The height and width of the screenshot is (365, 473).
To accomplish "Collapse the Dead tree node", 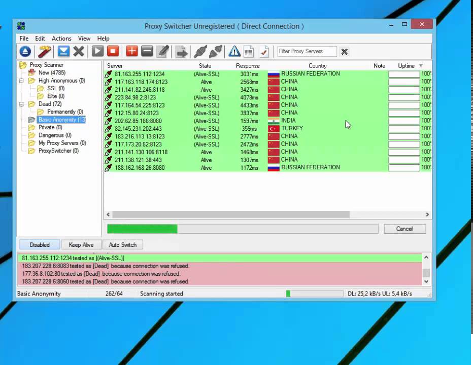I will coord(21,104).
